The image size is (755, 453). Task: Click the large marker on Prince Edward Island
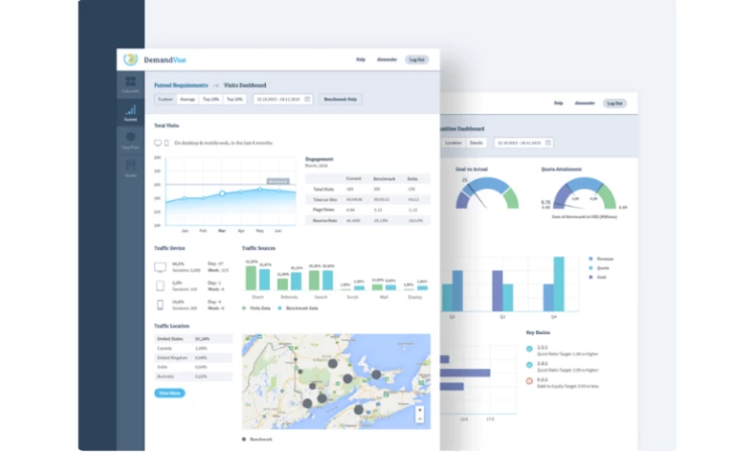point(376,374)
